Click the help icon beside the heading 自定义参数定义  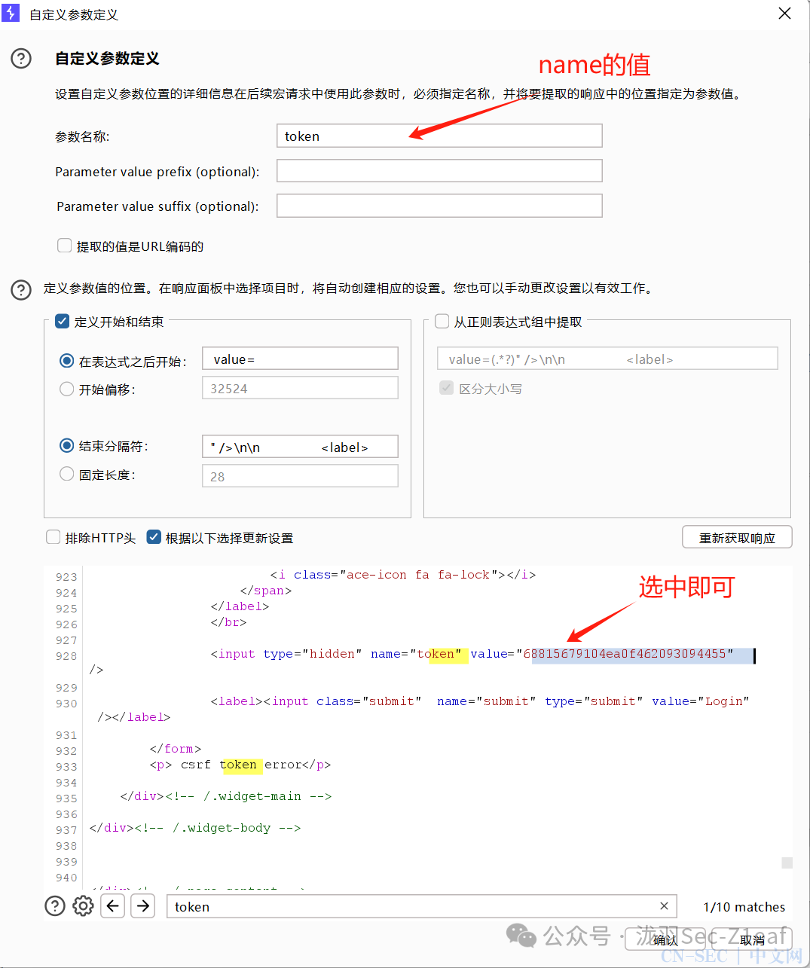(x=21, y=58)
